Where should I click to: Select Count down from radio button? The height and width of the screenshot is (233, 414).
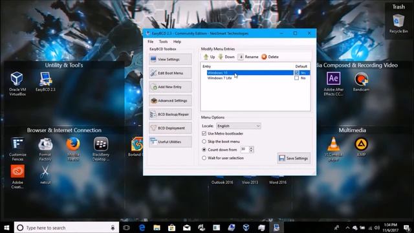point(204,150)
